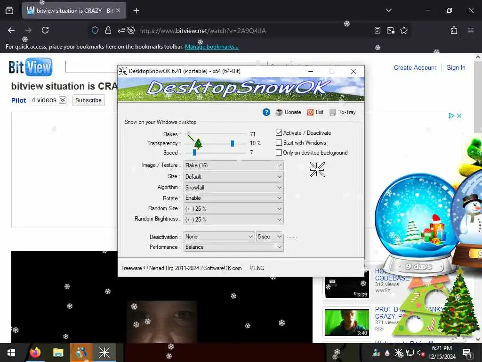This screenshot has width=482, height=362.
Task: Click Create Account link
Action: coord(415,68)
